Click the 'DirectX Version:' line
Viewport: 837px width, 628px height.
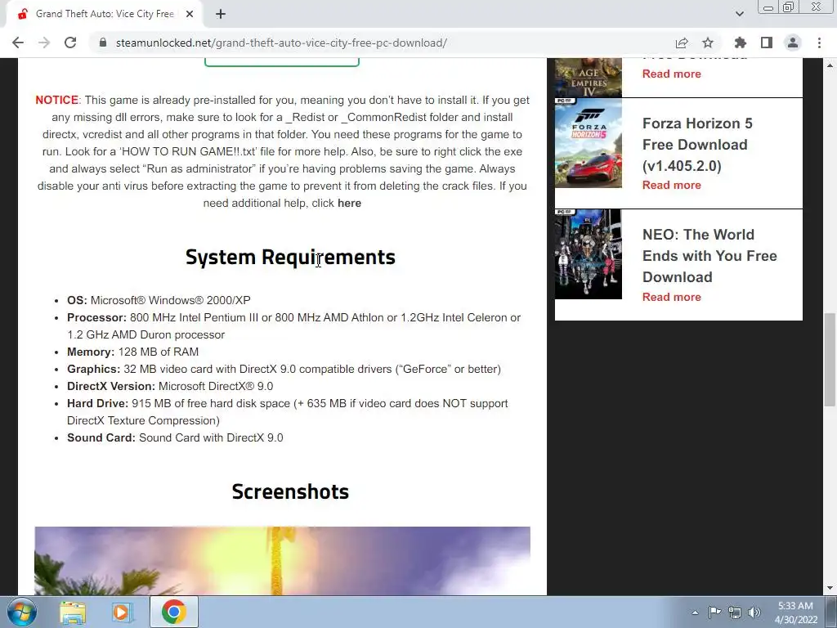[170, 386]
